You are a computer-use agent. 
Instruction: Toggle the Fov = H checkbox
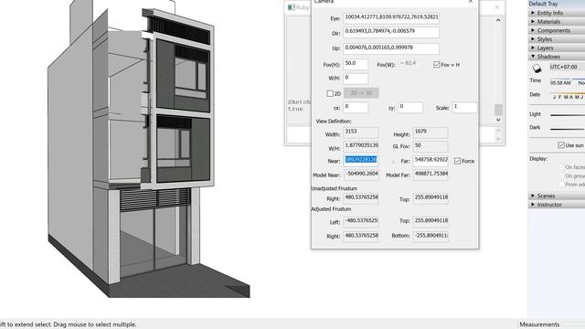[437, 65]
